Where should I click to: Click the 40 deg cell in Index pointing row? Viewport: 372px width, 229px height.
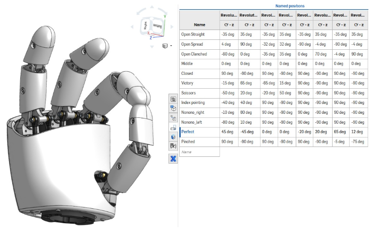tap(249, 103)
